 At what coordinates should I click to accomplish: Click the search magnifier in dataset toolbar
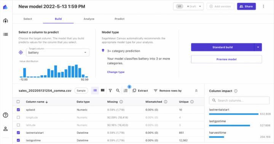click(x=118, y=90)
